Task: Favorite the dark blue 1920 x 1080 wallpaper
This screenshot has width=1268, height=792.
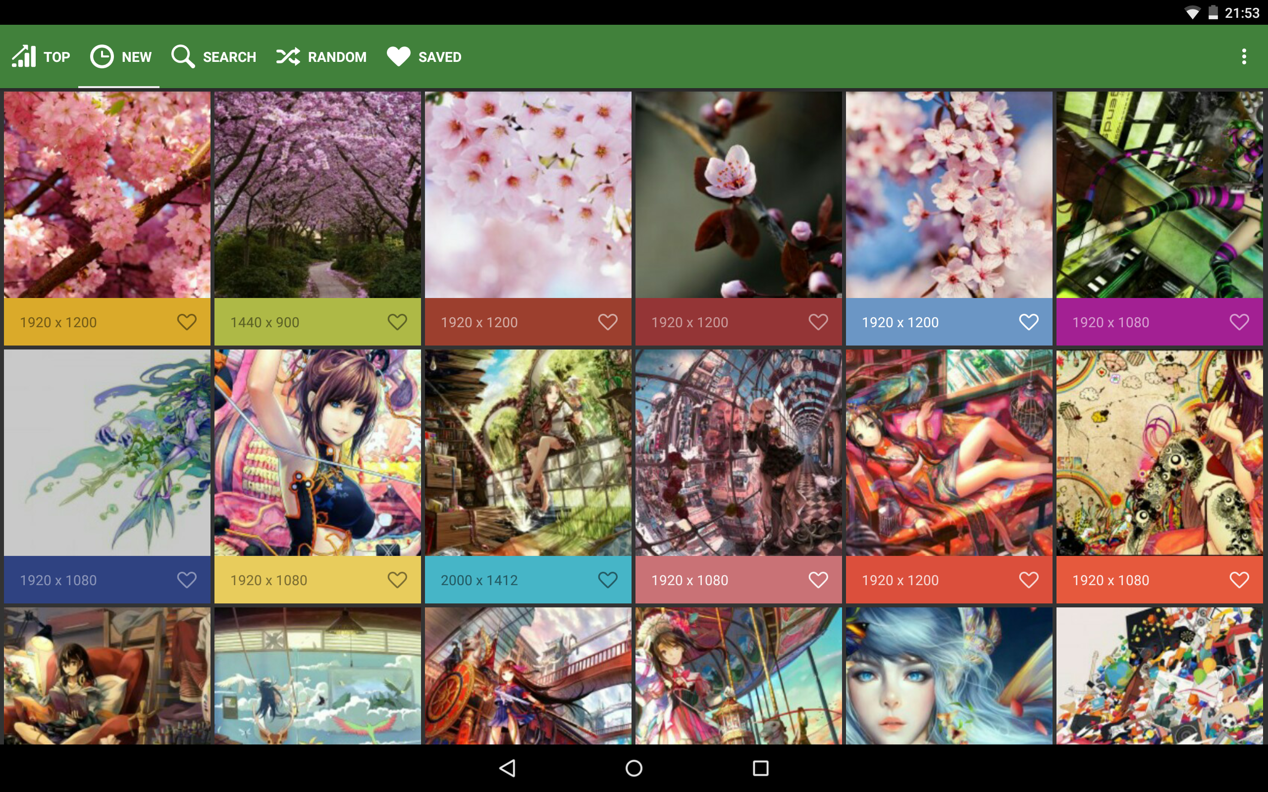Action: point(187,579)
